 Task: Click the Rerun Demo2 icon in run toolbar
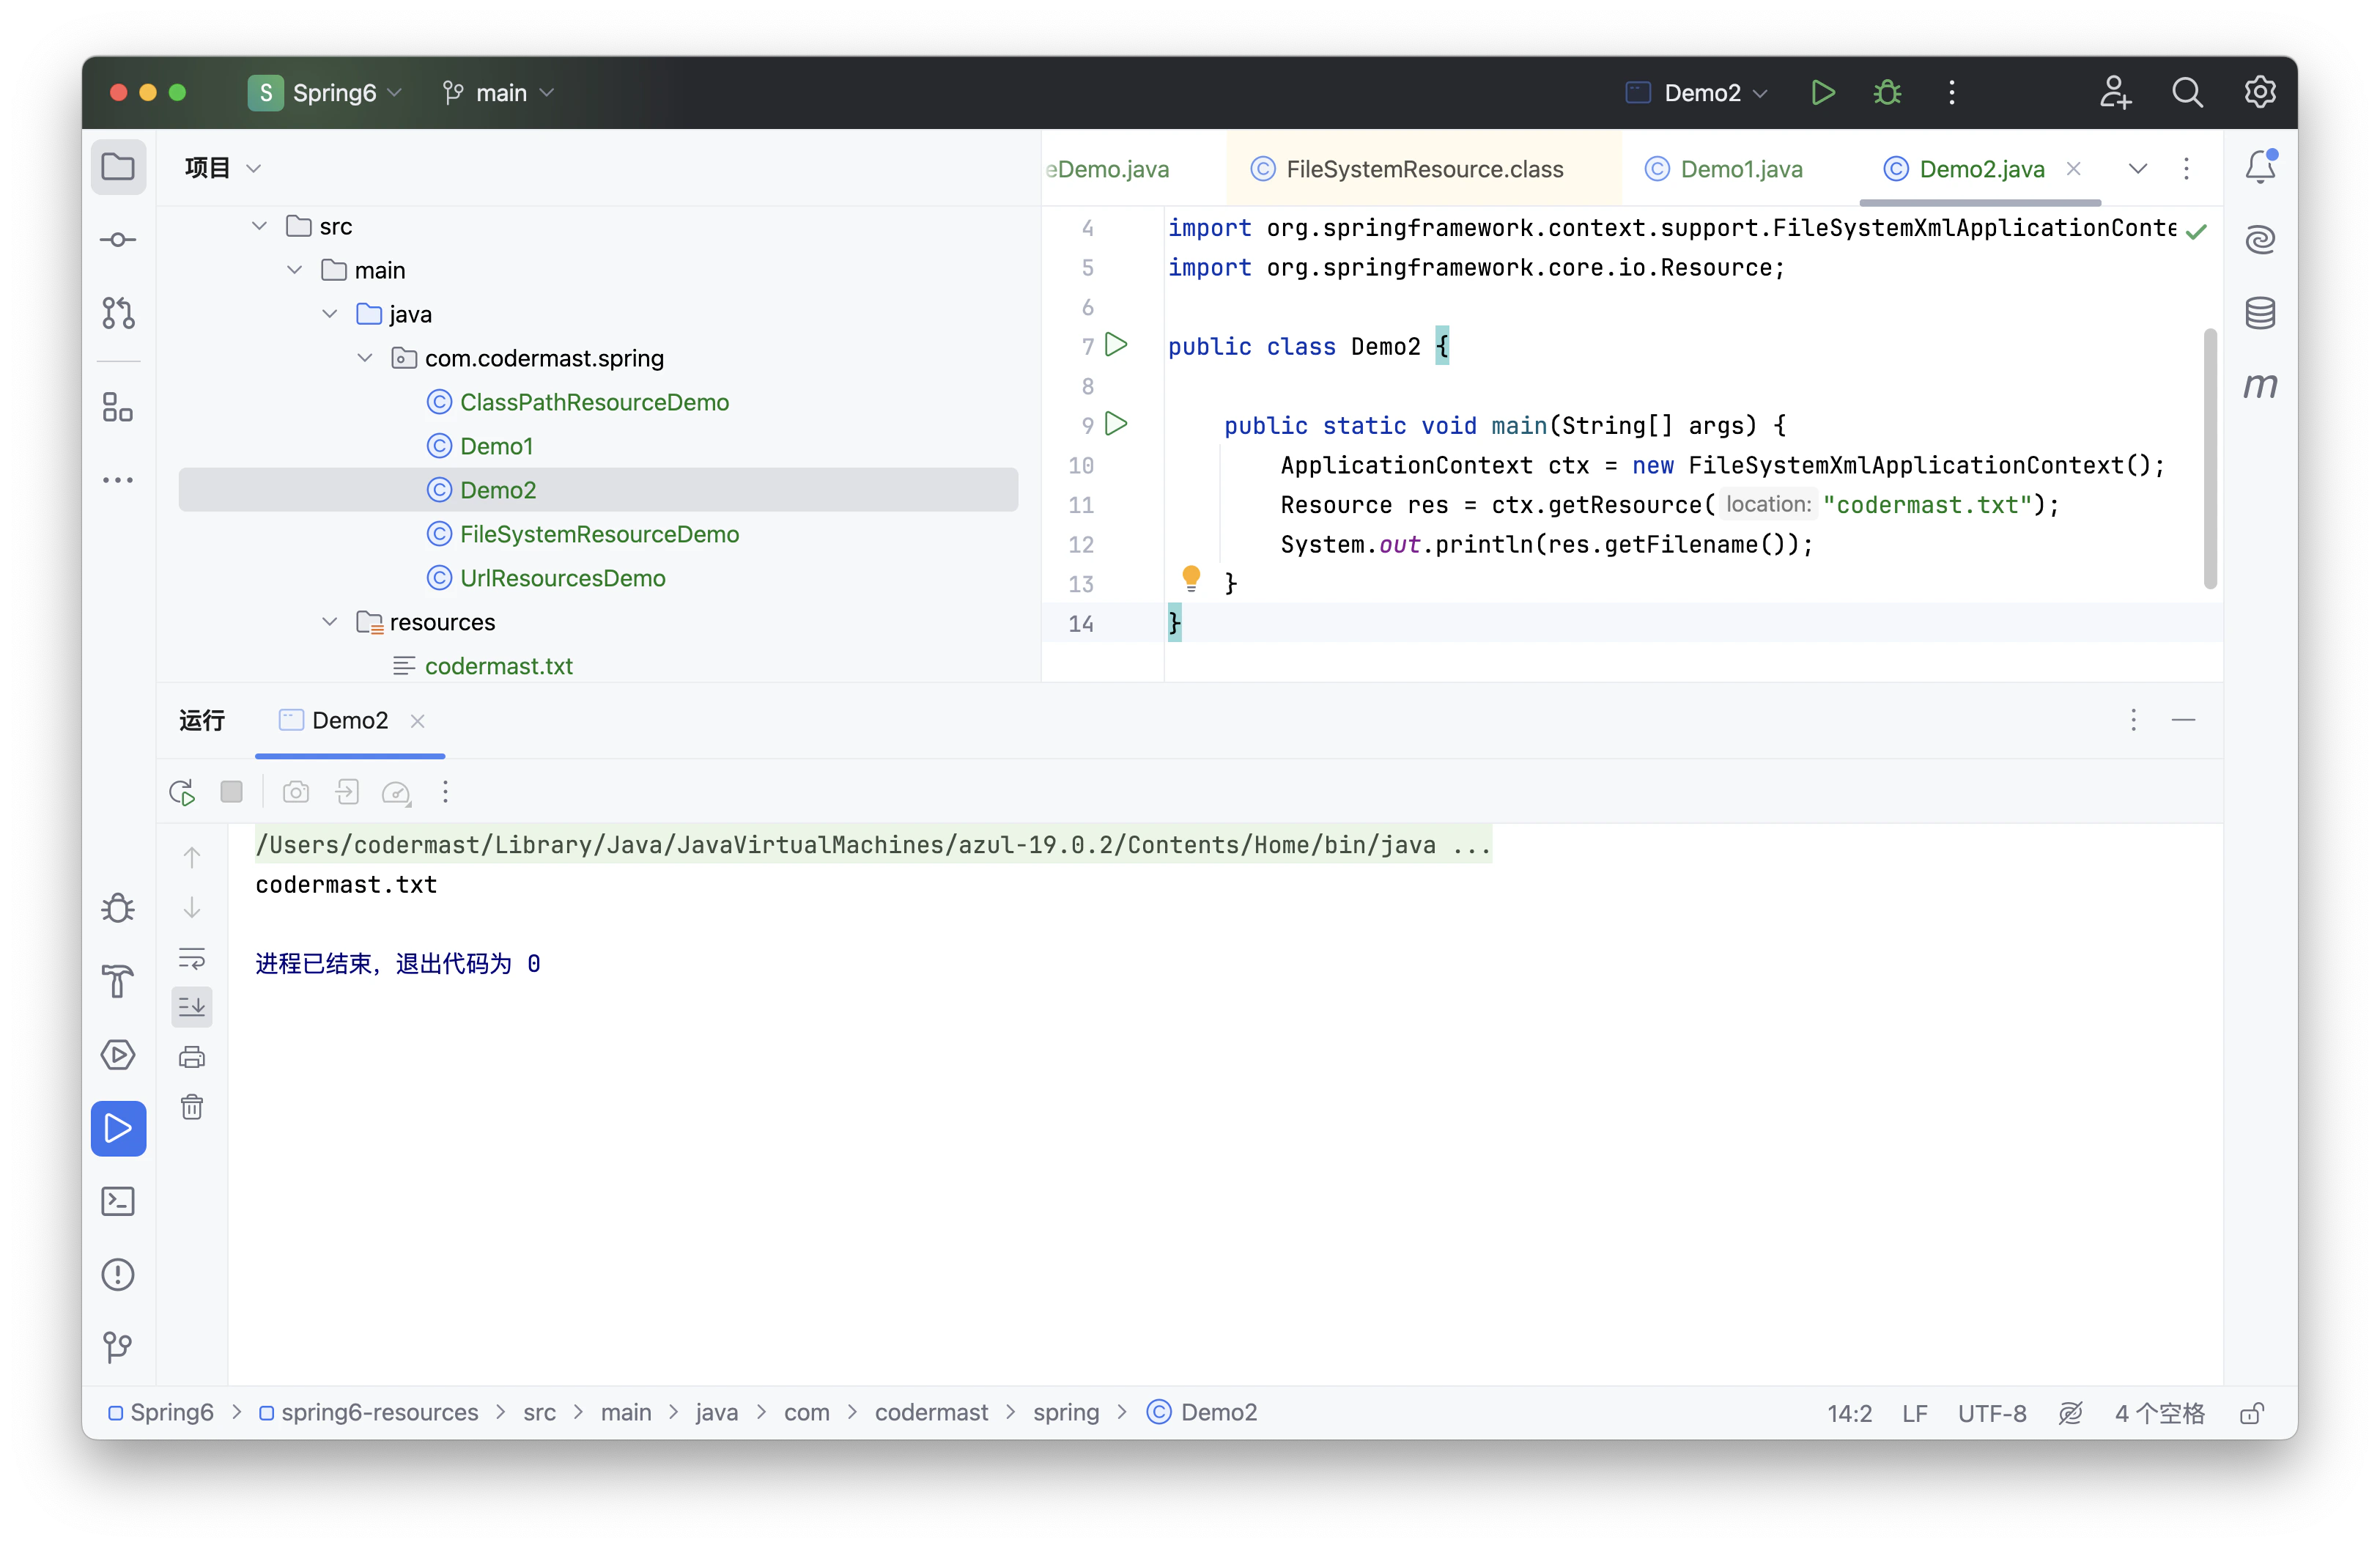click(x=182, y=793)
